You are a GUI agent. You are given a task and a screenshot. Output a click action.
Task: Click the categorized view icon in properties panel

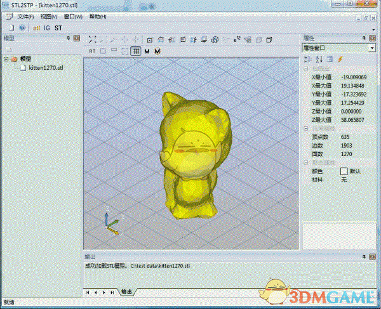point(307,59)
